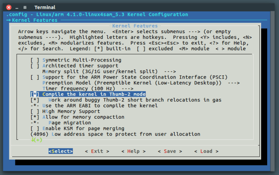Click the Load button
279x175 pixels.
(x=207, y=151)
